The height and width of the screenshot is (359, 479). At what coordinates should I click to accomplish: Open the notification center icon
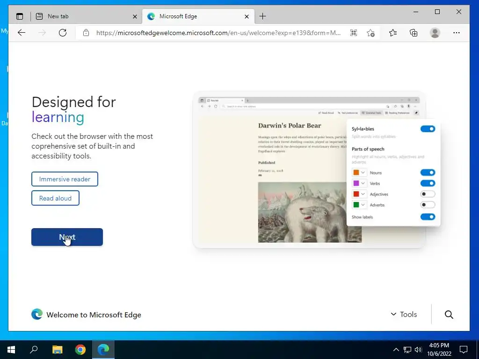pyautogui.click(x=464, y=350)
